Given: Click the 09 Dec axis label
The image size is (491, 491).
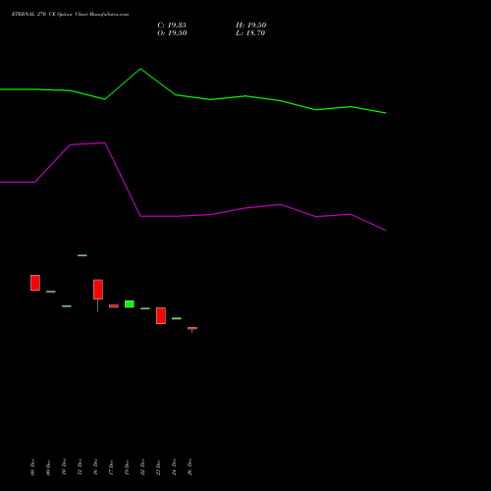Looking at the screenshot, I should (48, 467).
